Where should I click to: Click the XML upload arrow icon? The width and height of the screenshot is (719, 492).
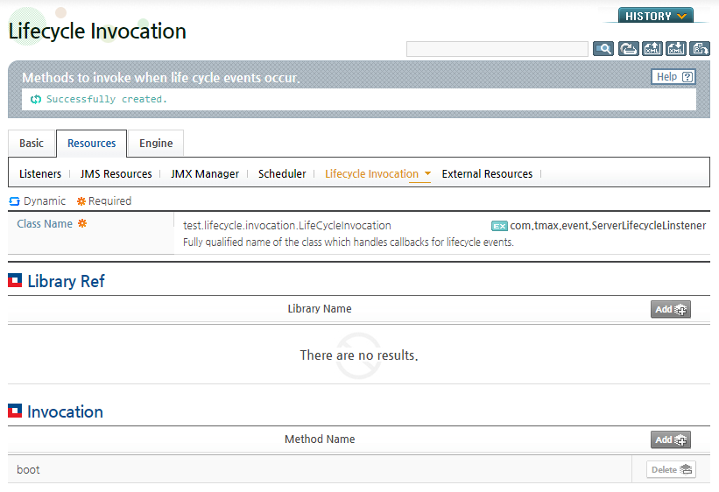tap(652, 49)
